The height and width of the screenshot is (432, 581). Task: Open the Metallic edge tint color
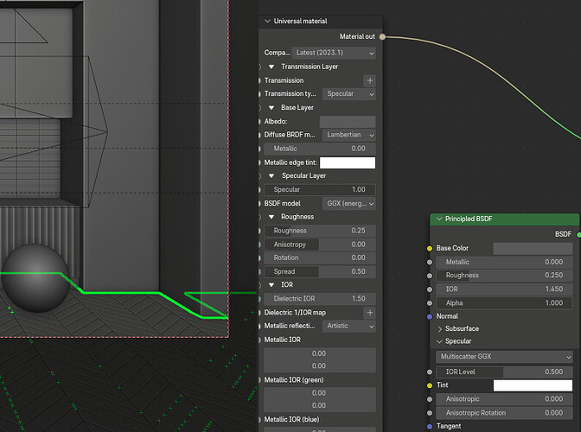click(348, 162)
